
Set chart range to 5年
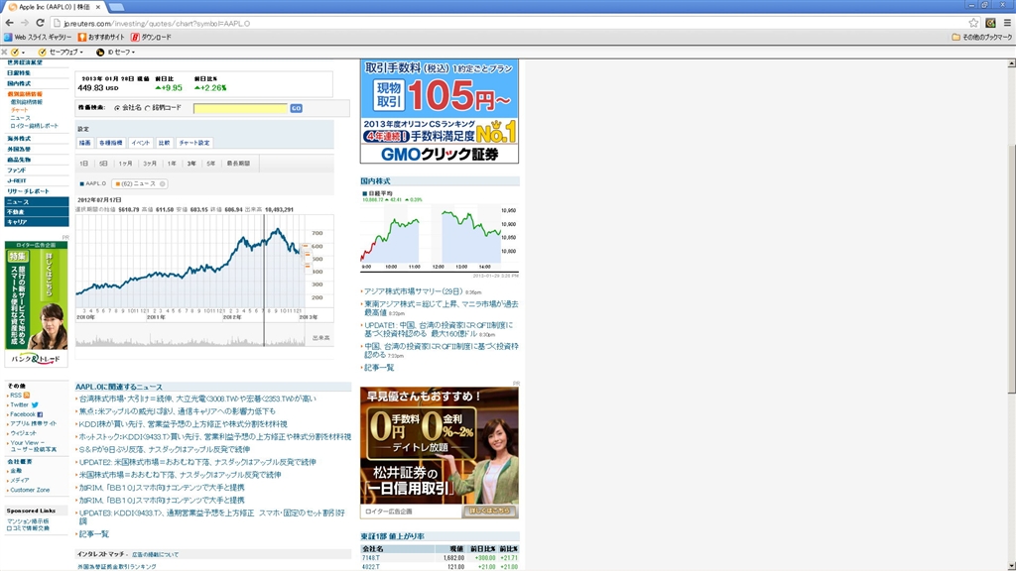pos(210,164)
